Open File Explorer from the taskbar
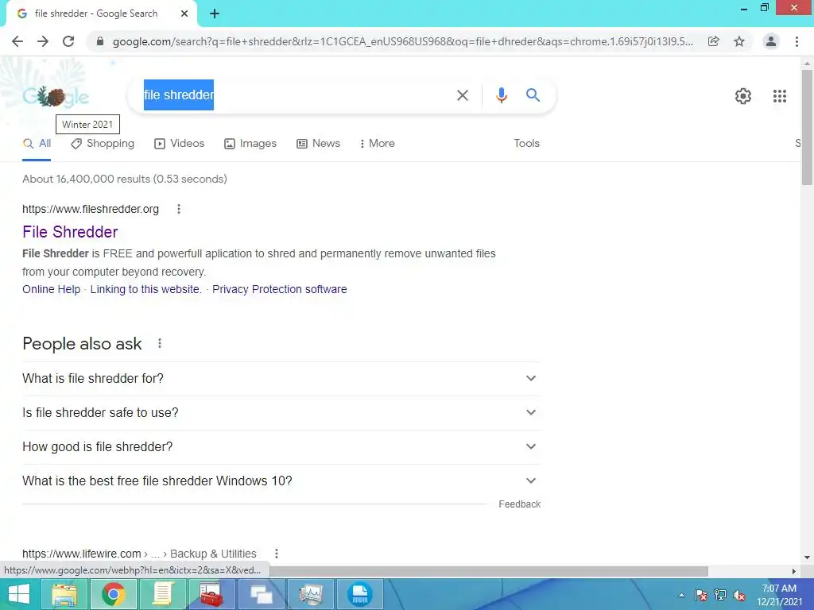Viewport: 814px width, 610px height. pyautogui.click(x=64, y=594)
